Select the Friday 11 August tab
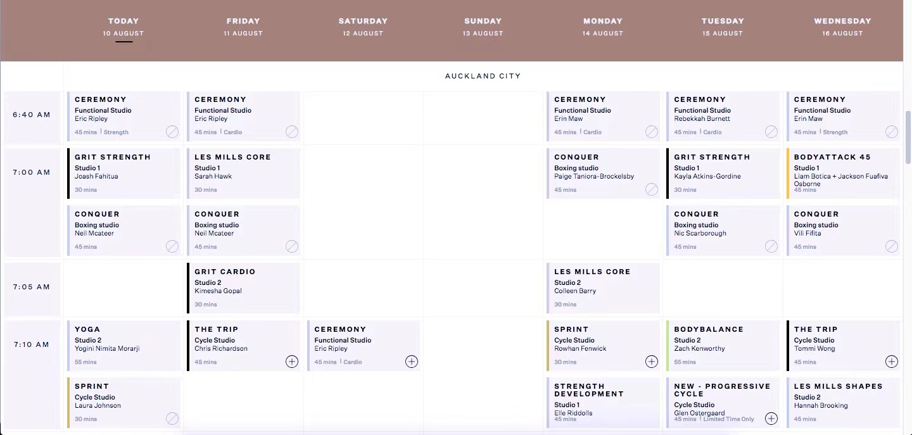The width and height of the screenshot is (912, 435). [243, 27]
